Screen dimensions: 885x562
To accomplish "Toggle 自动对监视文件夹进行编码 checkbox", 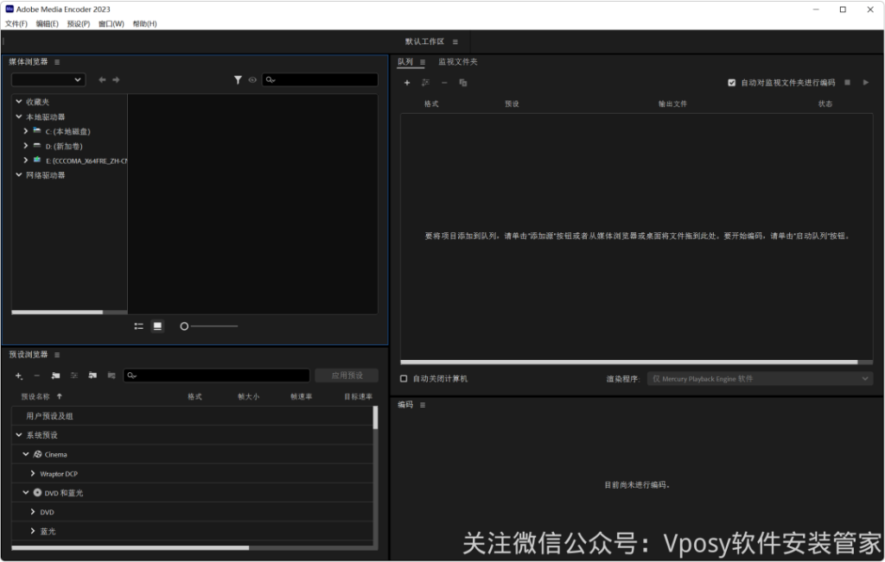I will tap(731, 83).
